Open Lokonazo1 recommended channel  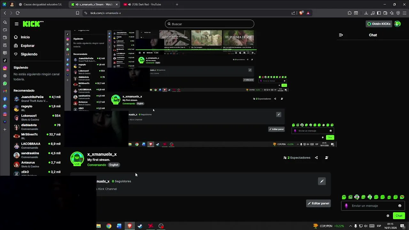[37, 118]
